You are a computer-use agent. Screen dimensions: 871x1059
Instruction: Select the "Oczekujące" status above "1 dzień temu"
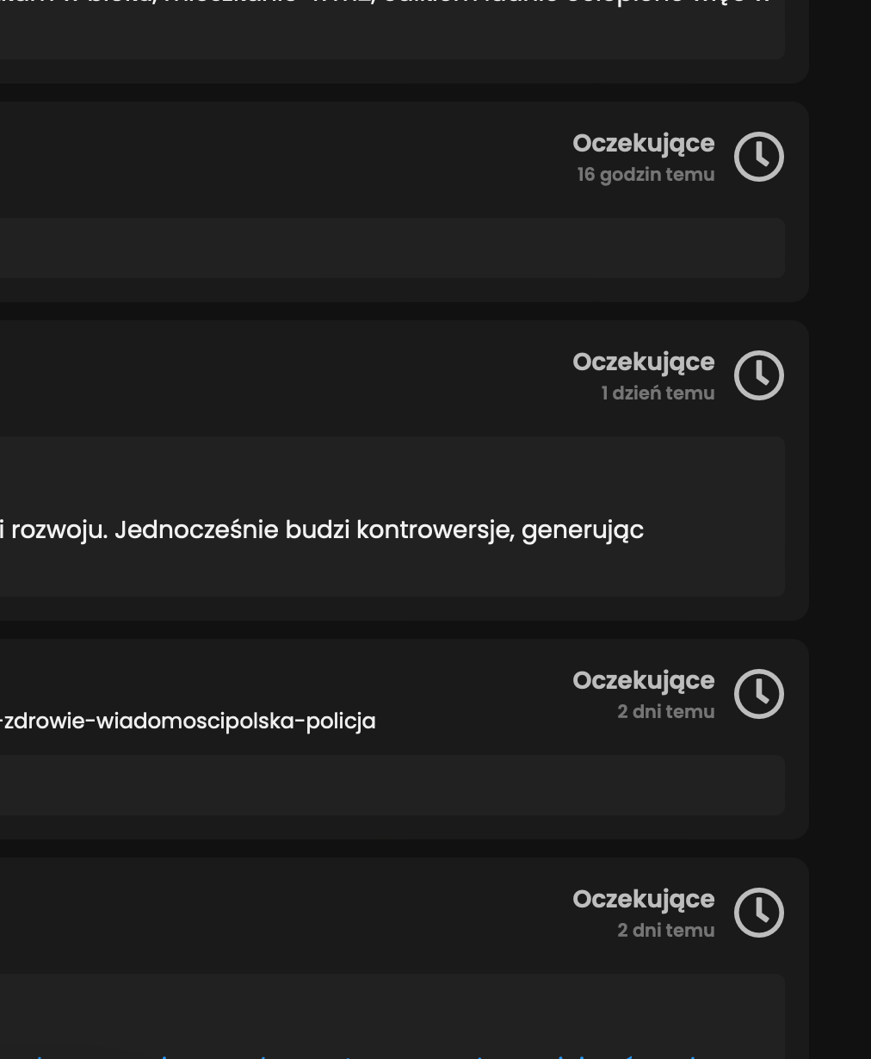(x=643, y=362)
